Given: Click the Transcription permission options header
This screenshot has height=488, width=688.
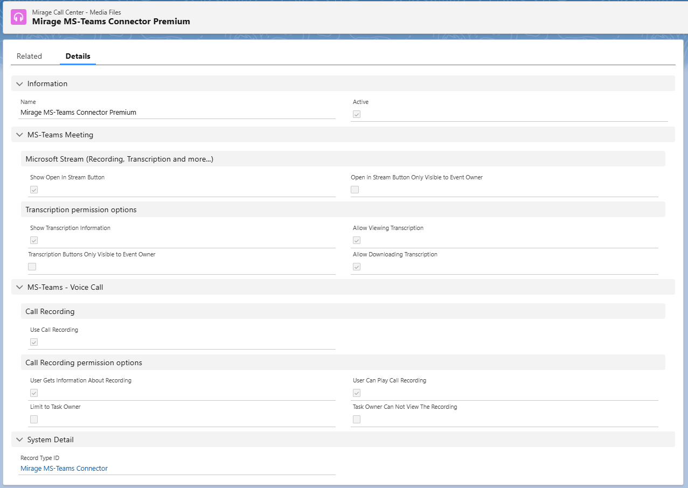Looking at the screenshot, I should pos(343,210).
